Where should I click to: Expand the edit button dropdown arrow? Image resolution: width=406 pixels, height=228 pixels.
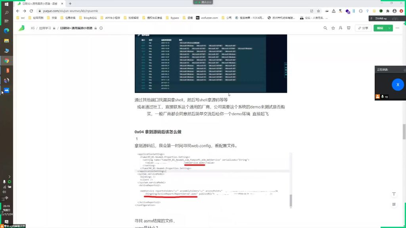[x=389, y=28]
